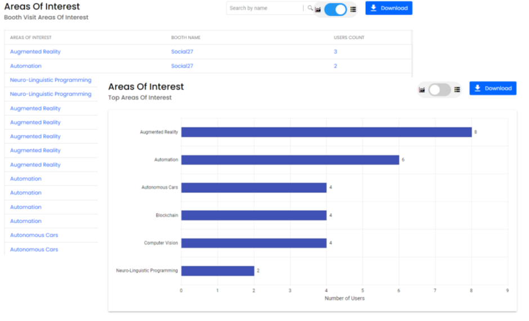Sort by the Users Count column header

point(349,38)
